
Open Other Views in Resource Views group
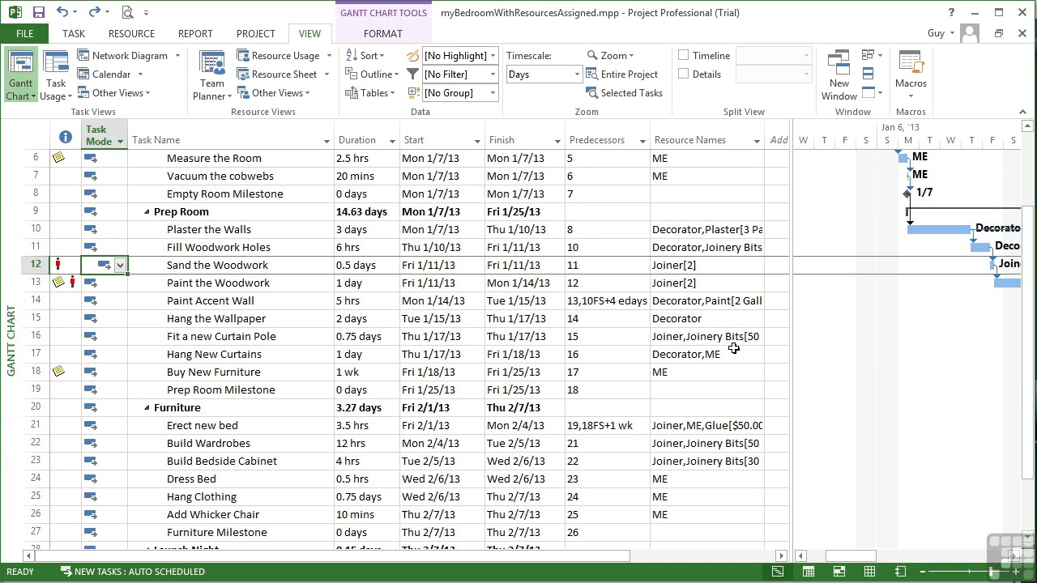pyautogui.click(x=274, y=92)
